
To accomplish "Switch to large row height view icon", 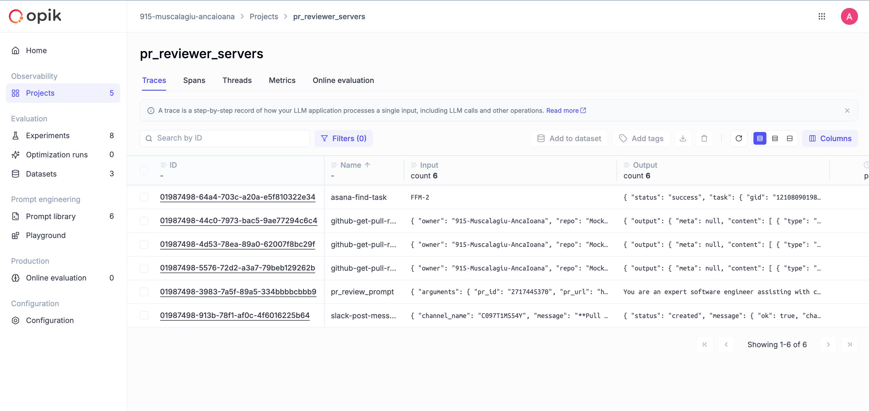I will click(x=789, y=138).
